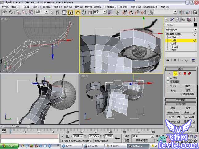Open the 修改器列表 modifier list dropdown
The width and height of the screenshot is (199, 149).
[x=181, y=30]
